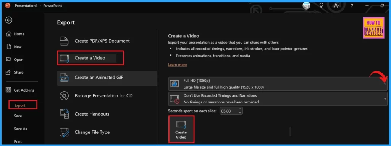This screenshot has width=391, height=146.
Task: Click the 'Export' page heading
Action: tap(66, 22)
